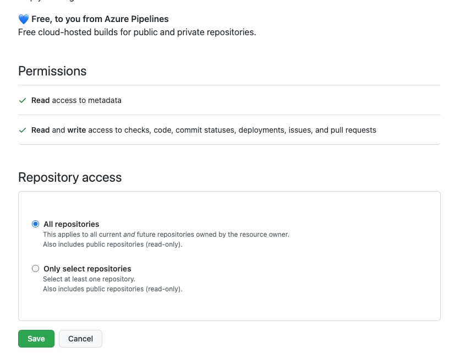Click the green checkmark beside metadata access
The height and width of the screenshot is (364, 460).
[23, 101]
